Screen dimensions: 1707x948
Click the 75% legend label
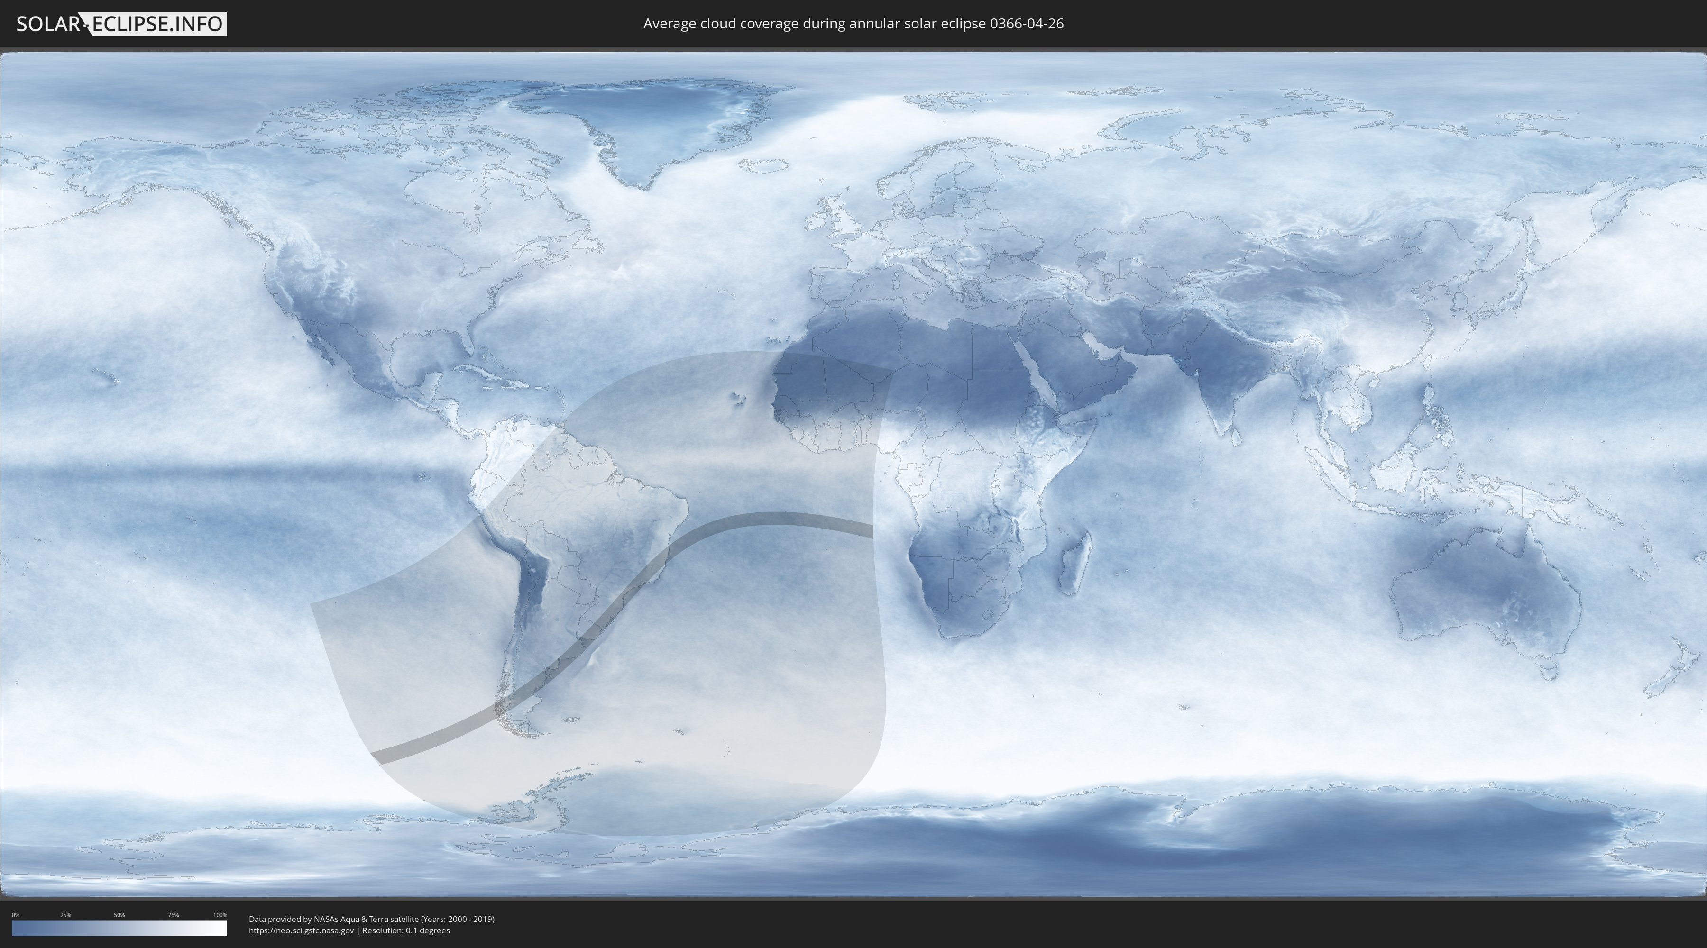tap(173, 915)
